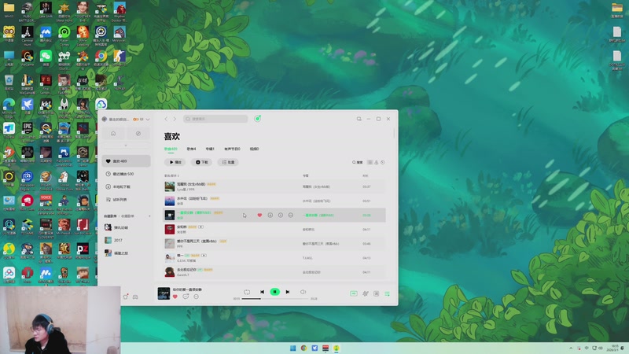
Task: Add a new playlist with plus icon
Action: click(149, 216)
